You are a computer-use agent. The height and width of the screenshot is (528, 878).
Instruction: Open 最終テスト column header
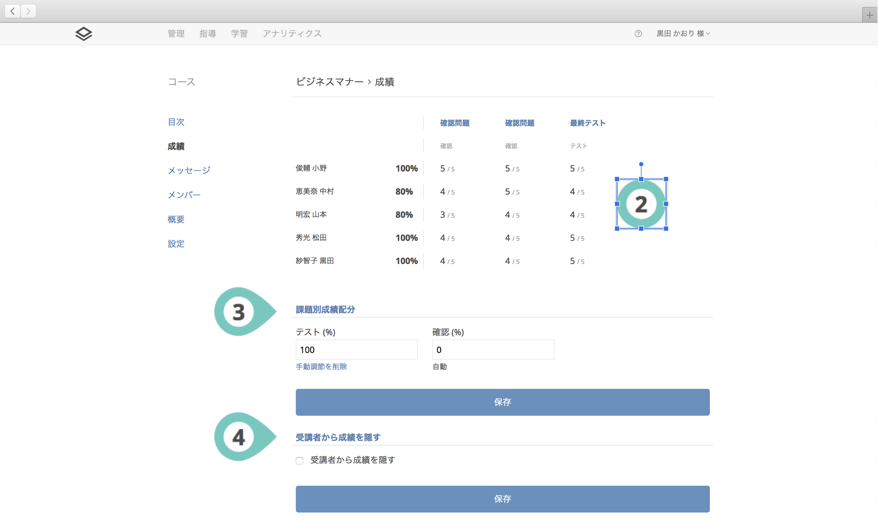click(587, 123)
